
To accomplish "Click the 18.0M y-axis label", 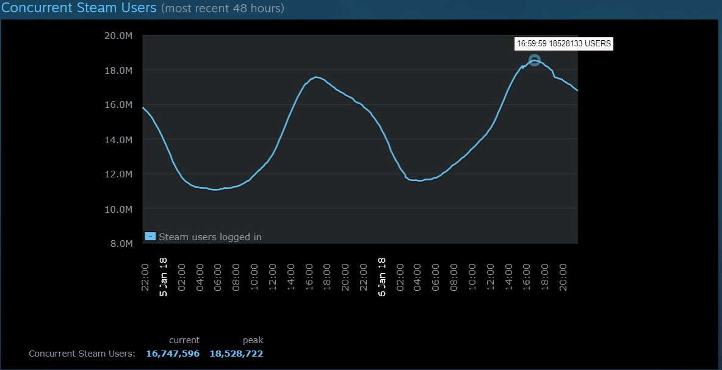I will [118, 70].
